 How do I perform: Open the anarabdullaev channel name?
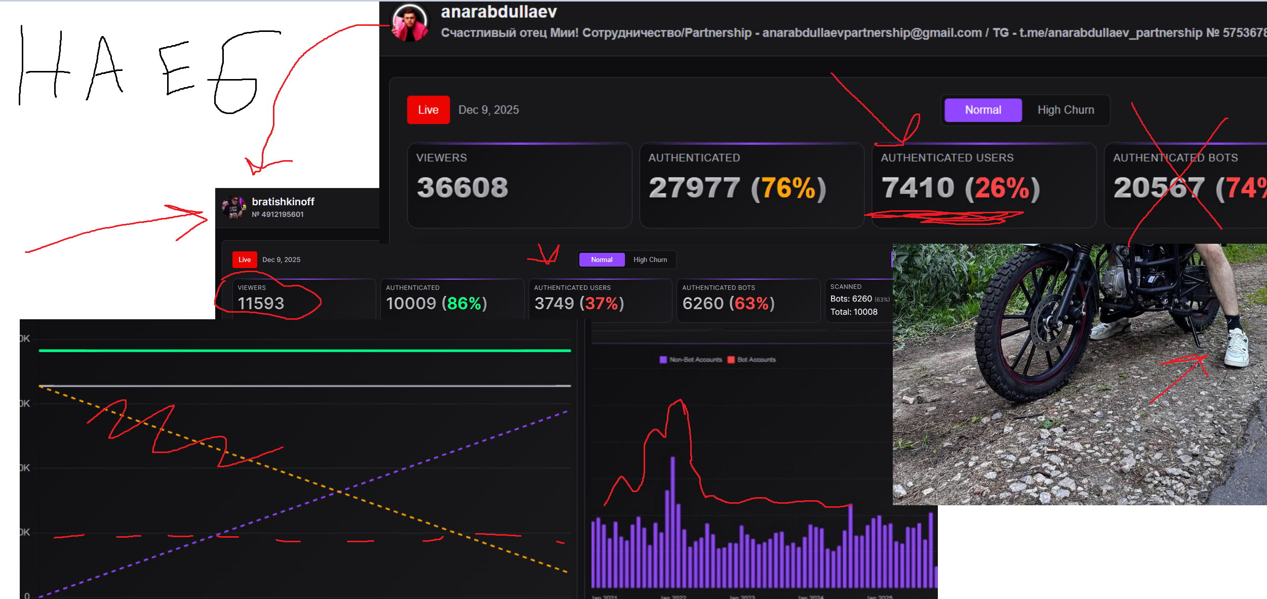pos(498,12)
